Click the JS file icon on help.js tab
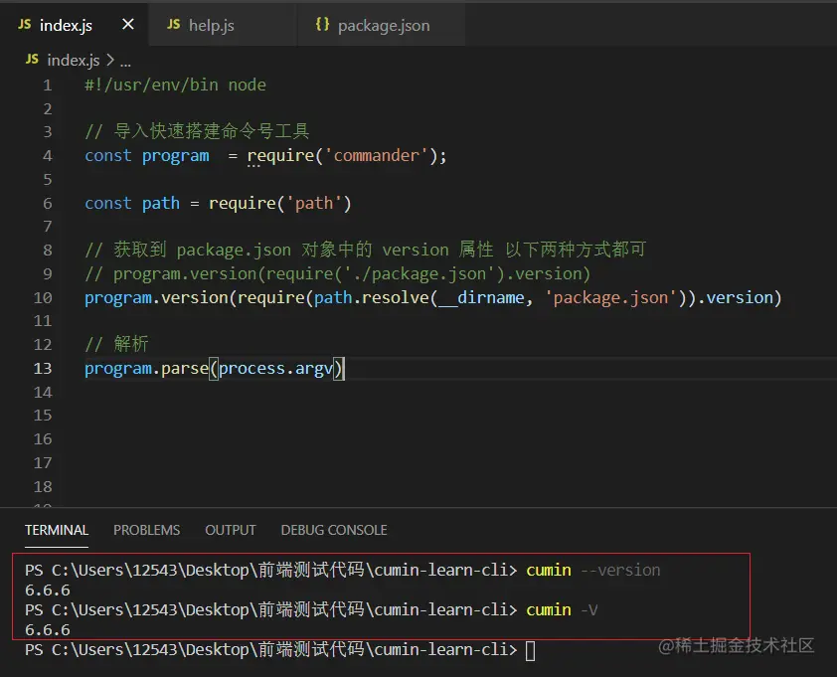 [x=174, y=25]
